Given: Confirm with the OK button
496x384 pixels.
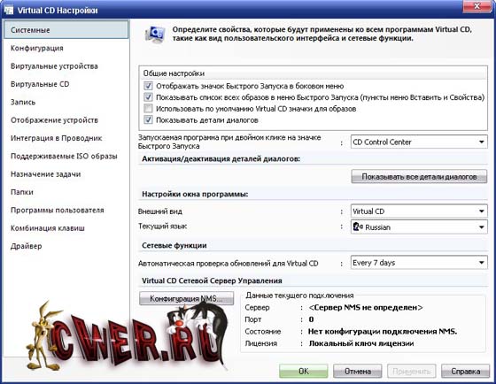Looking at the screenshot, I should pos(303,371).
